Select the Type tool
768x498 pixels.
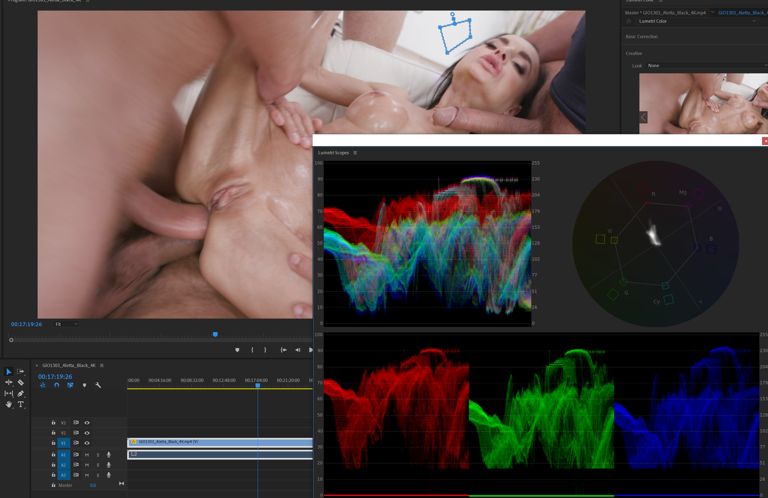[x=21, y=404]
